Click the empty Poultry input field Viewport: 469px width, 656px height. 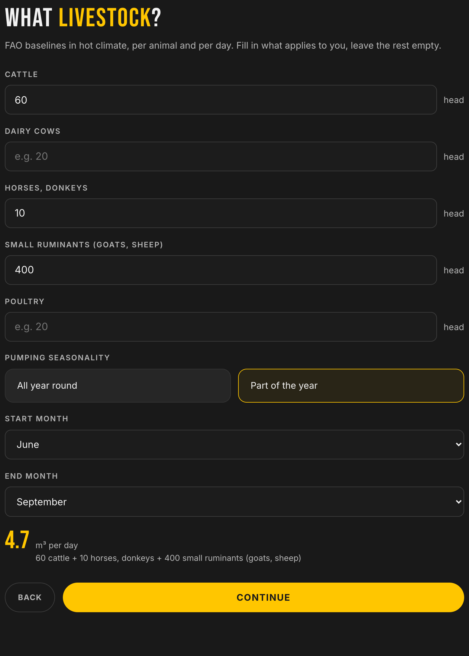(221, 327)
